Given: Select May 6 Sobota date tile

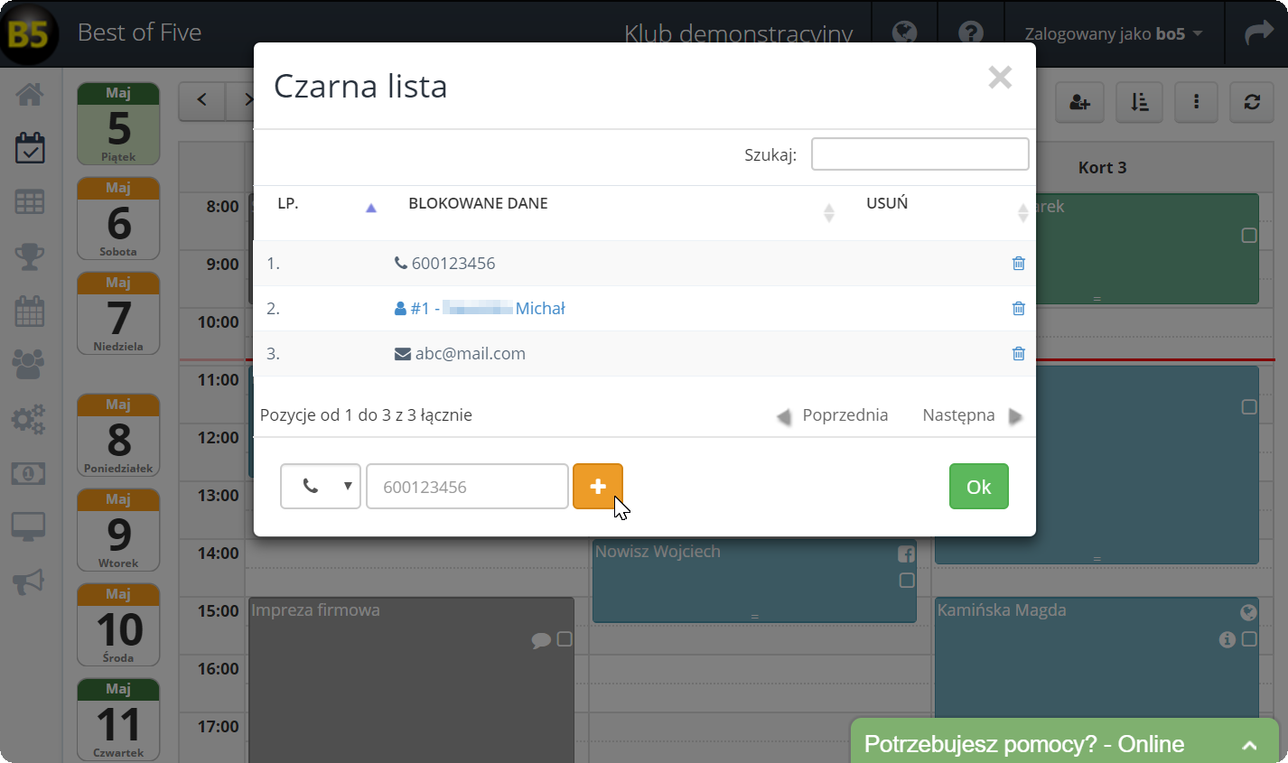Looking at the screenshot, I should [118, 219].
